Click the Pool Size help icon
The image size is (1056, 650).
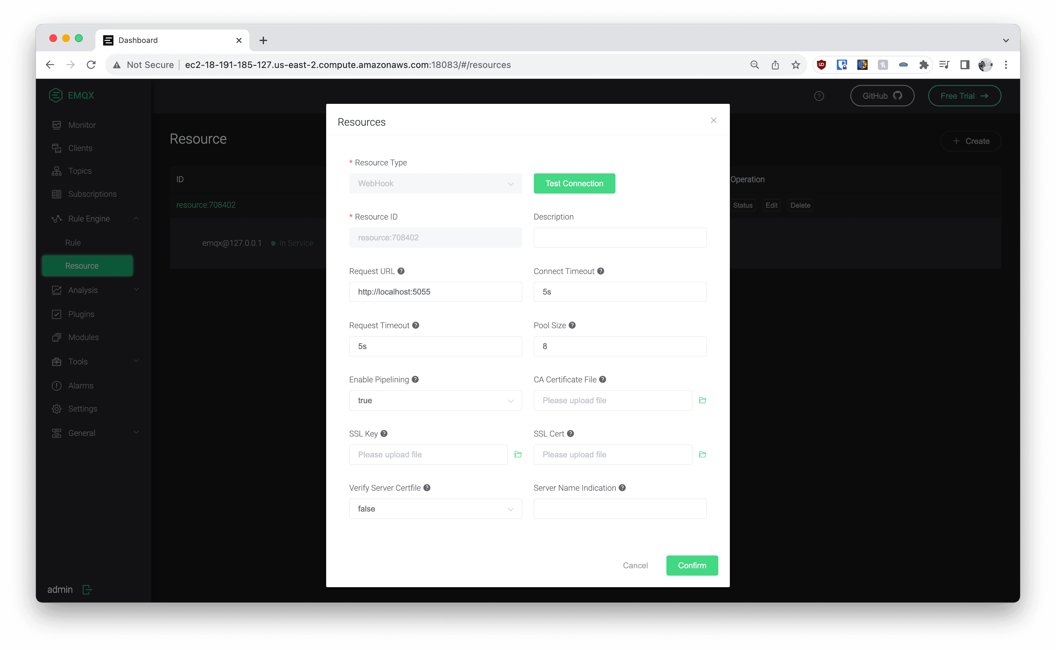572,325
